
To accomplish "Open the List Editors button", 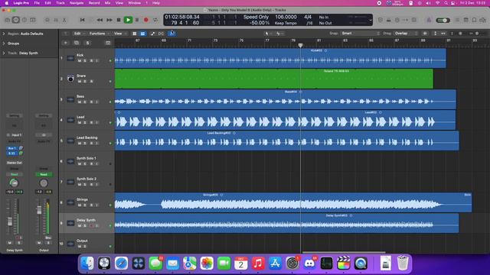I will [457, 20].
